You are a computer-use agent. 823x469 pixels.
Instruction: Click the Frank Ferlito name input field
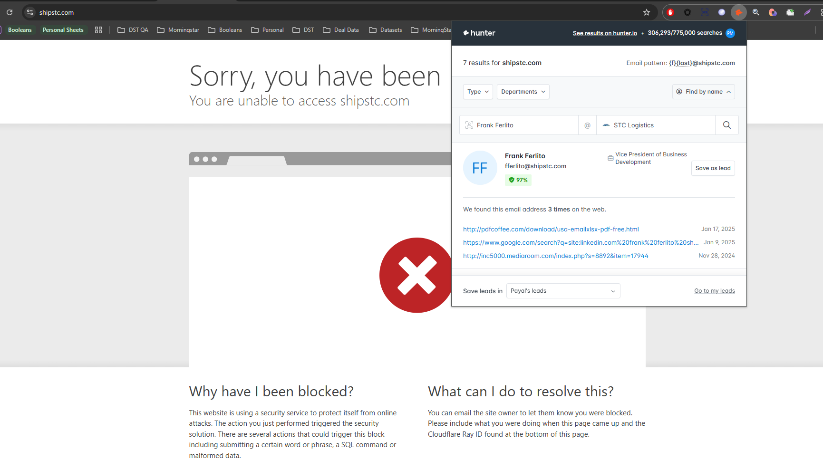point(523,125)
